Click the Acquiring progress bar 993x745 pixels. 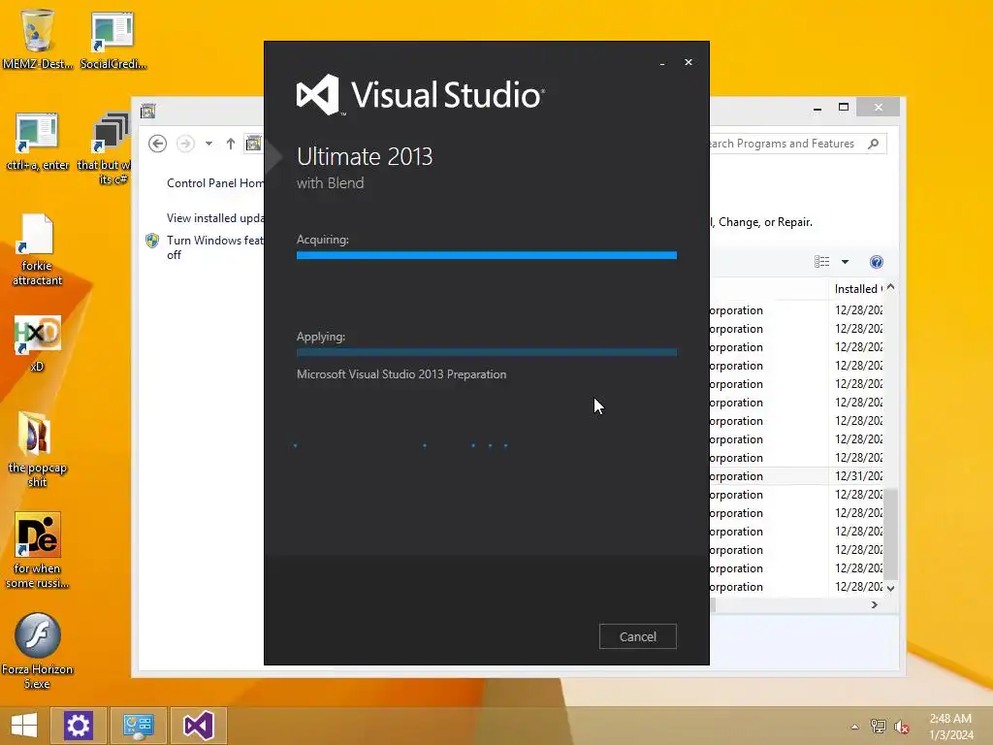(x=487, y=255)
